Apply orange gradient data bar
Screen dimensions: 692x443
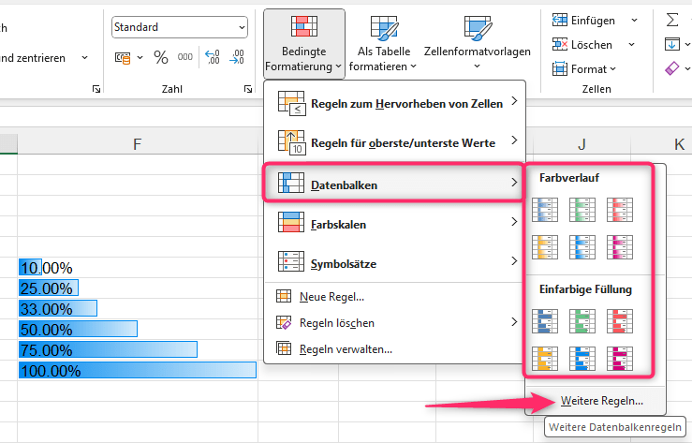click(545, 246)
